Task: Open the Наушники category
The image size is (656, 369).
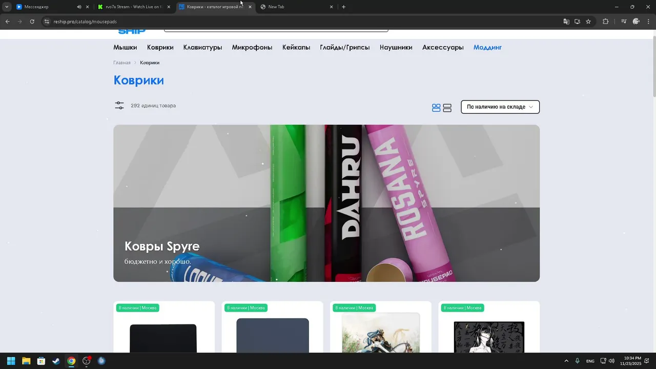Action: (x=396, y=47)
